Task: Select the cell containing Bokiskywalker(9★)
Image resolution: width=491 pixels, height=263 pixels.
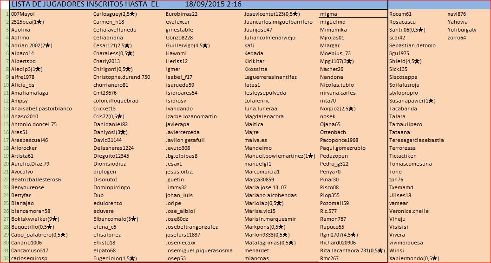Action: (35, 219)
